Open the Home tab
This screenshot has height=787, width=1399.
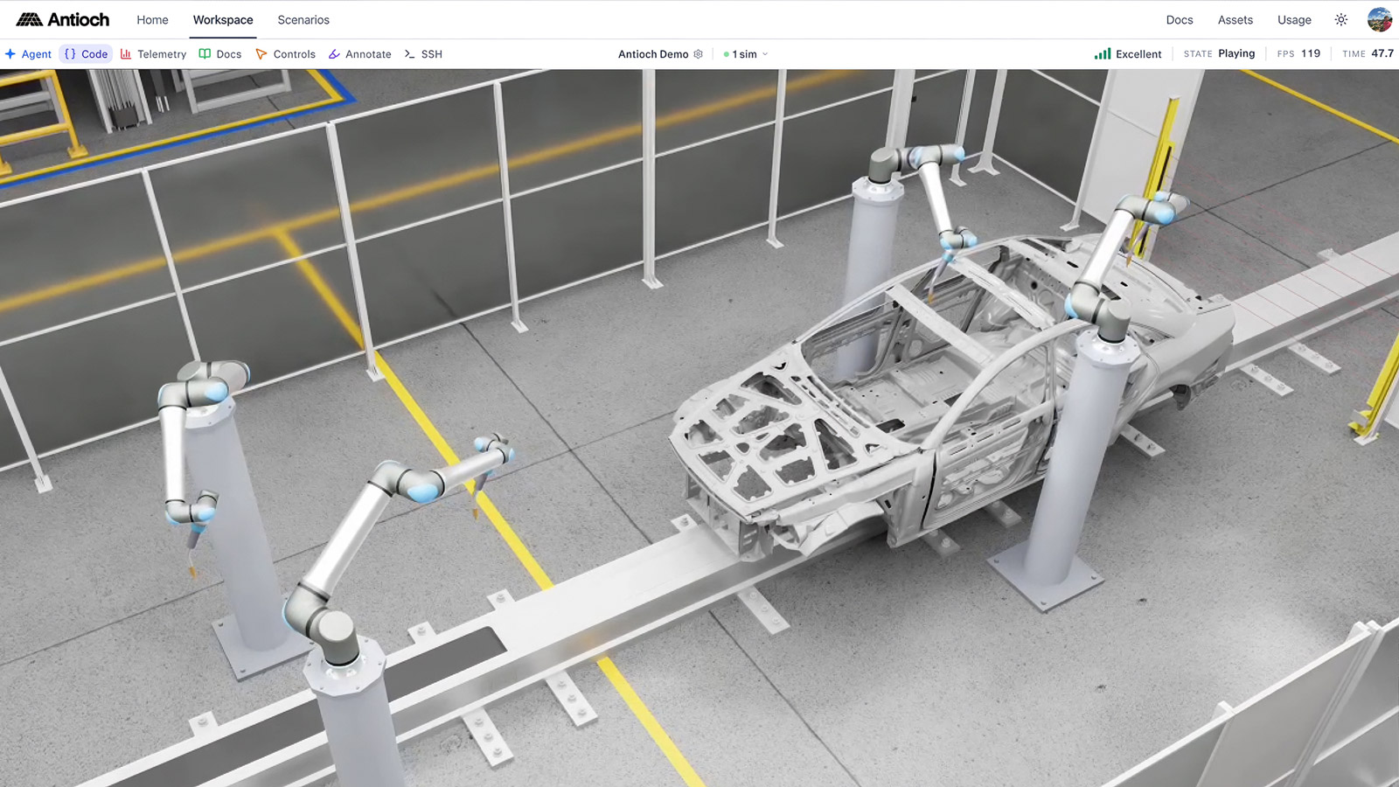[x=152, y=19]
